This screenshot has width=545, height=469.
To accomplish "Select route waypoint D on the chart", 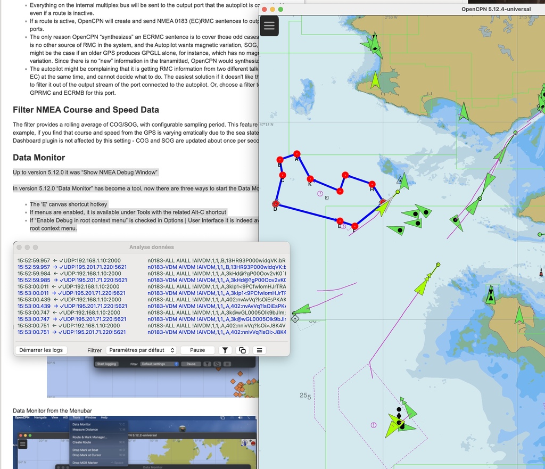I will coord(276,203).
